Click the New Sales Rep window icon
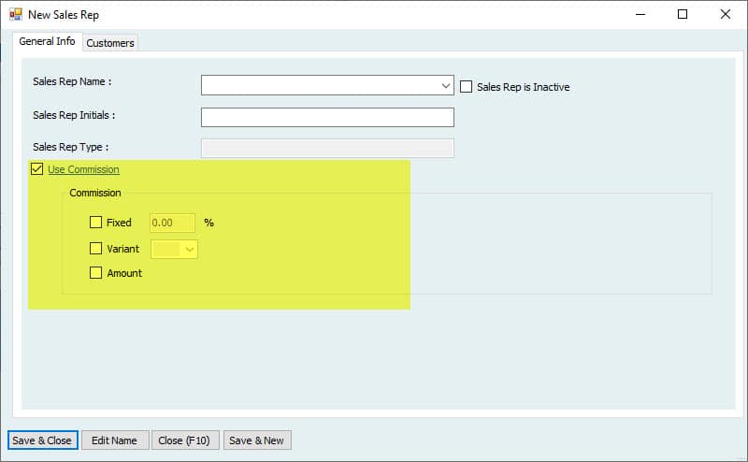748x462 pixels. [x=15, y=15]
